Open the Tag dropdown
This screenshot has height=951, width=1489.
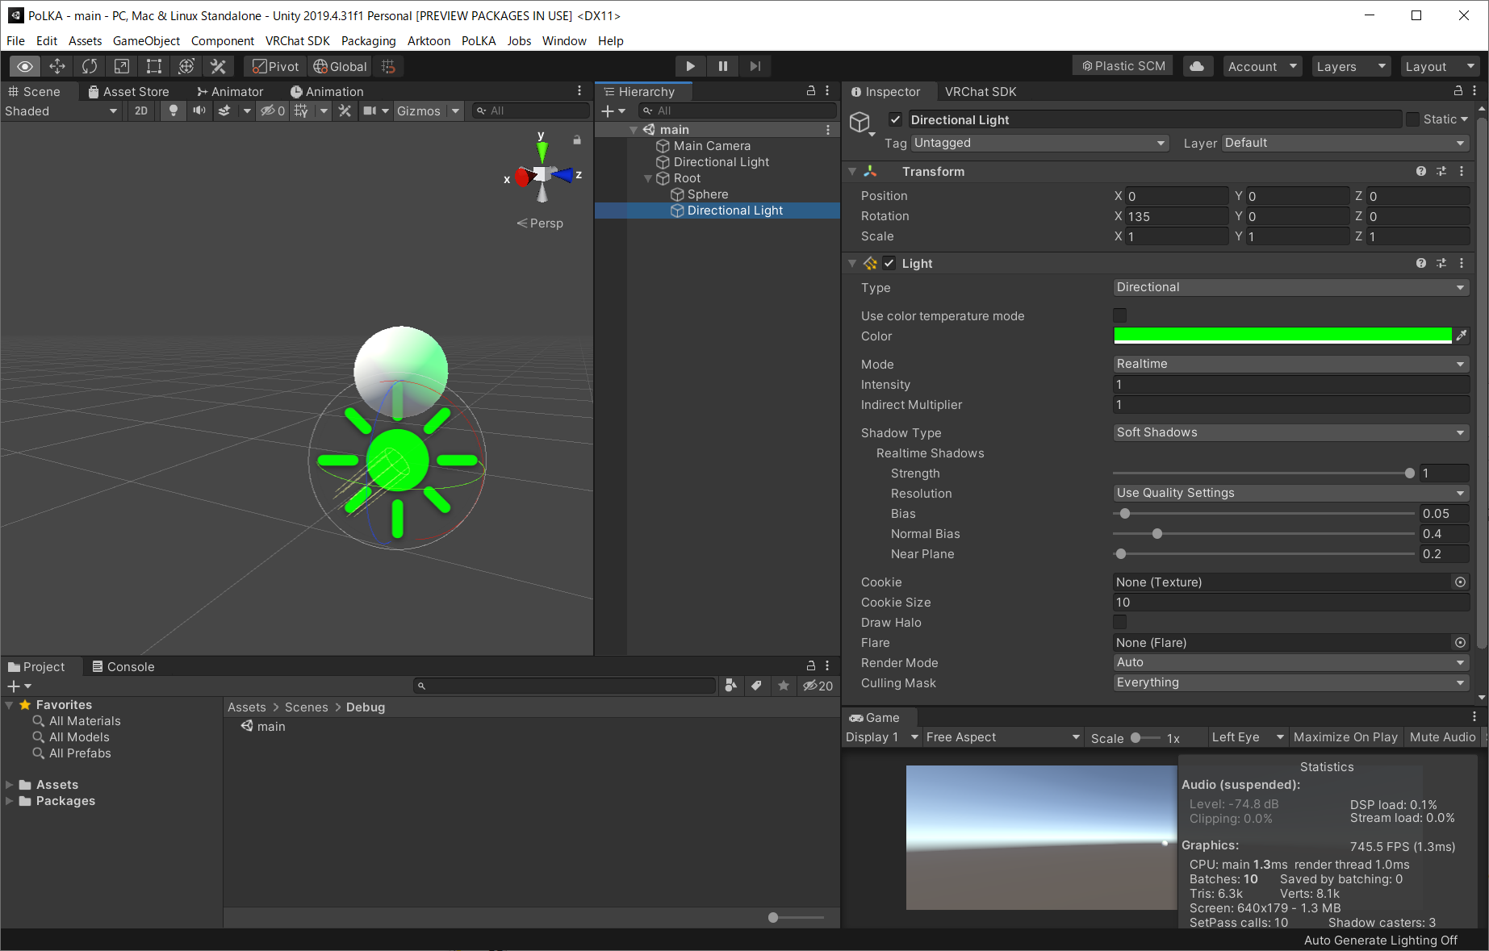point(1039,143)
